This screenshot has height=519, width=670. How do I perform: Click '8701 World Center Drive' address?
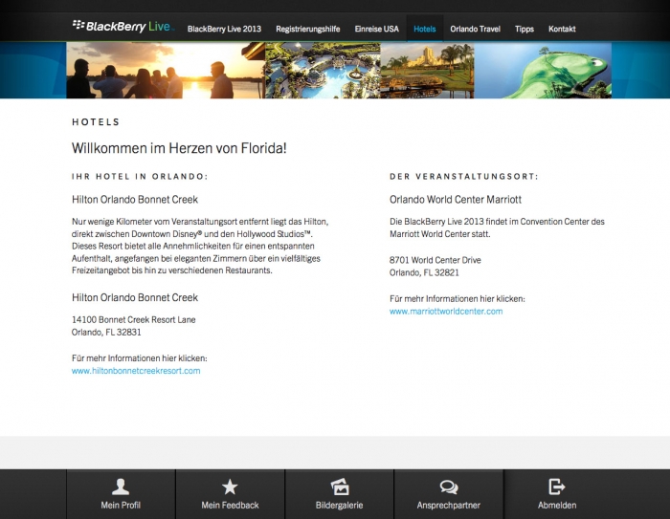pyautogui.click(x=435, y=260)
